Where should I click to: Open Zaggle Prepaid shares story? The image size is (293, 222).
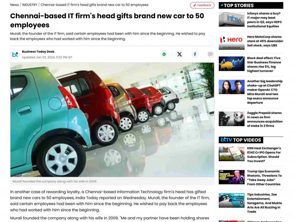pyautogui.click(x=265, y=119)
